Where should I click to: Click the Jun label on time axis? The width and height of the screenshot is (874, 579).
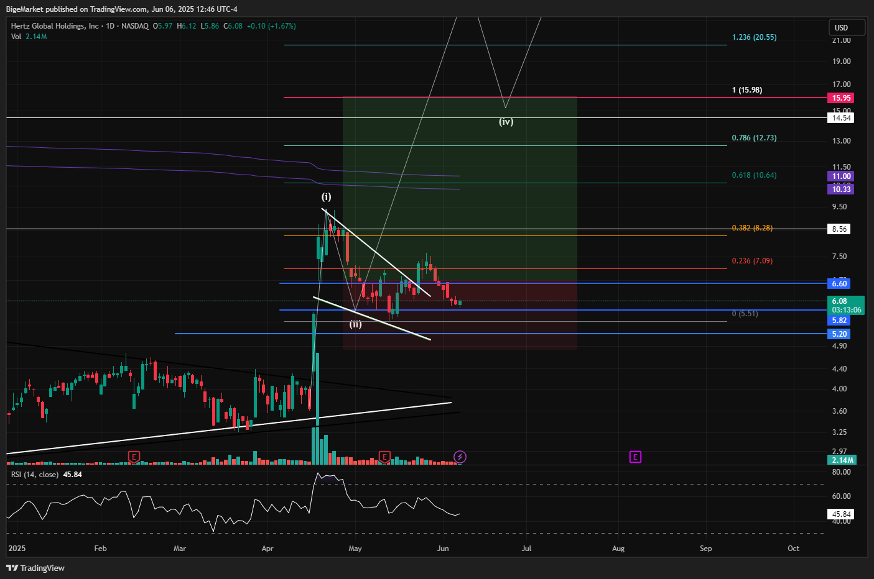click(x=443, y=549)
